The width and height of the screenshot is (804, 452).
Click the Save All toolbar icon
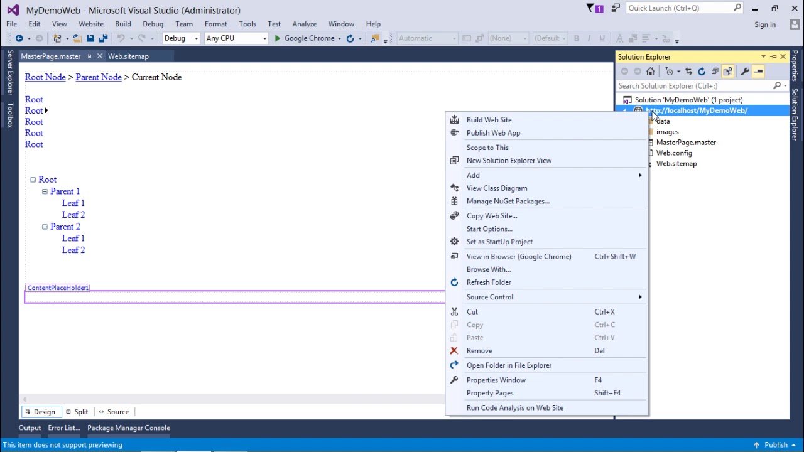pos(103,38)
